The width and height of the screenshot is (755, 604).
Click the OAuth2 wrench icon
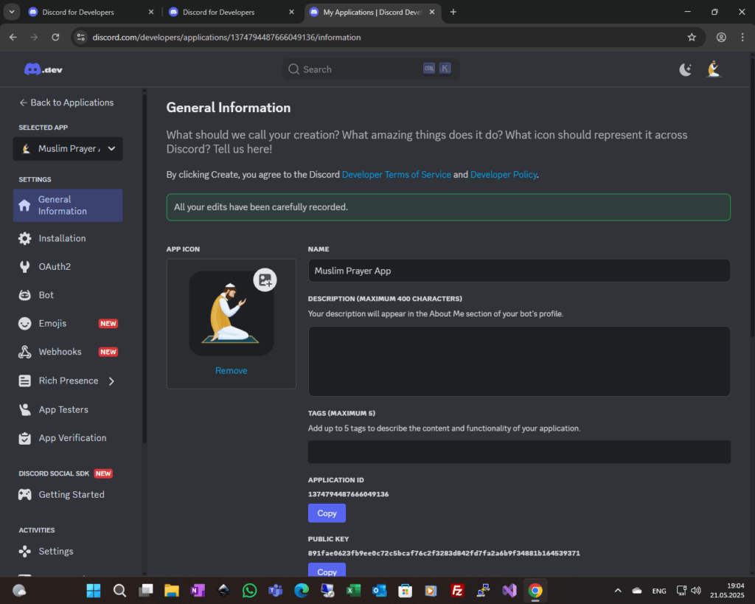24,267
